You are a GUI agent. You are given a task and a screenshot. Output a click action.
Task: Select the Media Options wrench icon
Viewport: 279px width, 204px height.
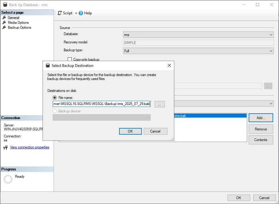click(x=4, y=23)
